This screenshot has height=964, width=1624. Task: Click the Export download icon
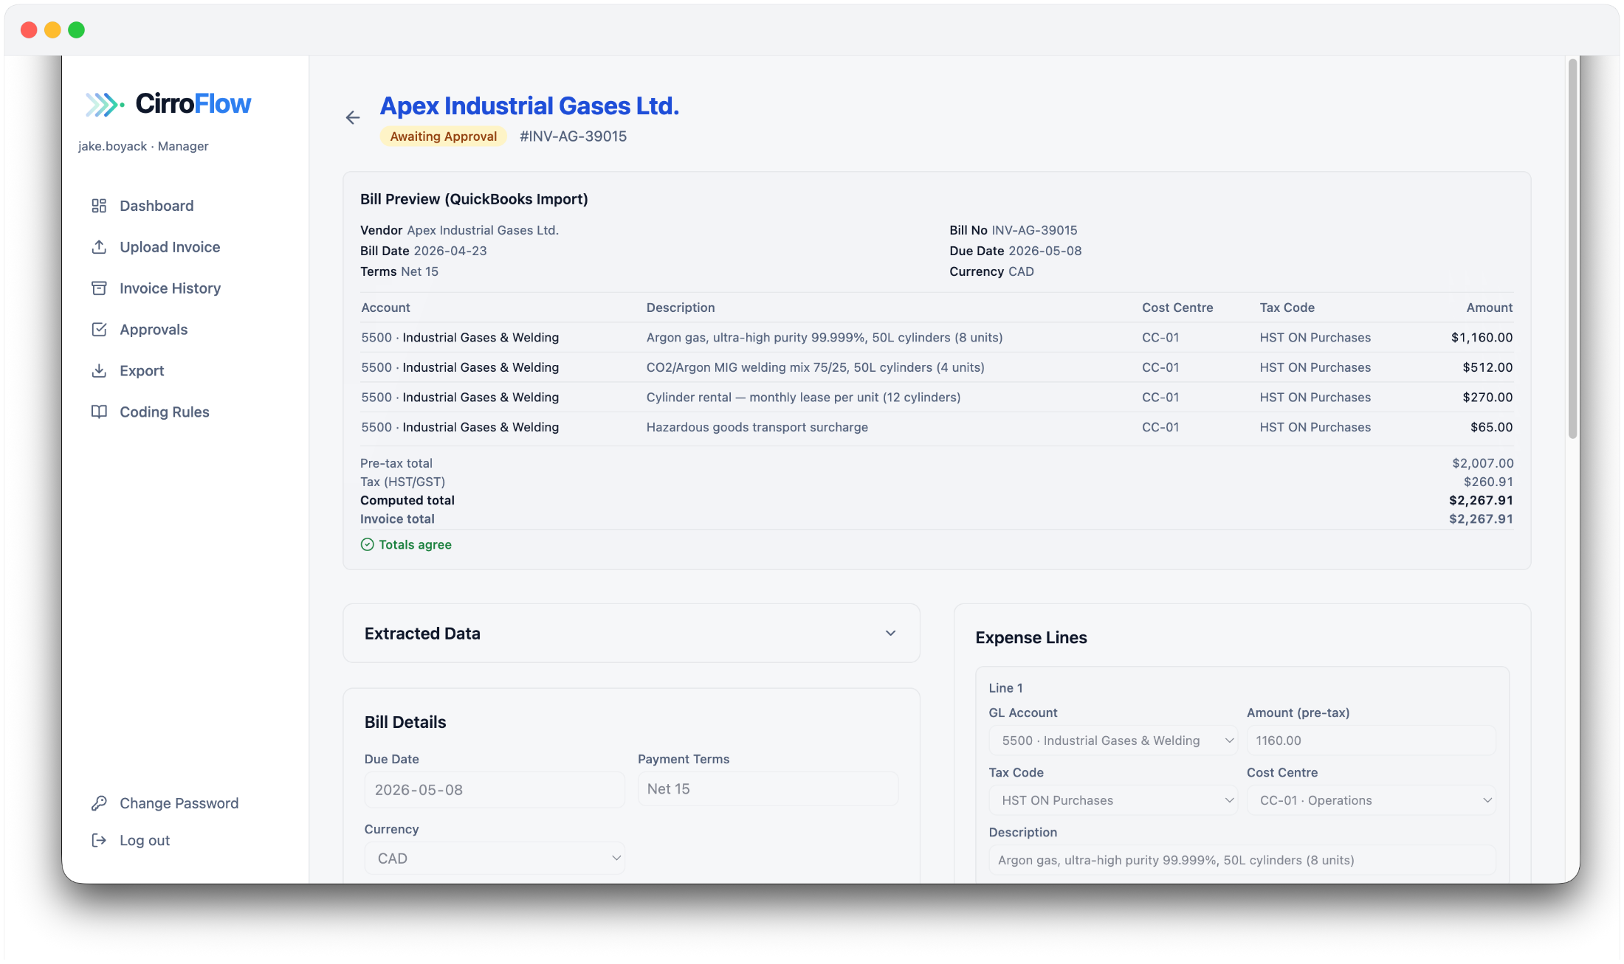tap(99, 371)
